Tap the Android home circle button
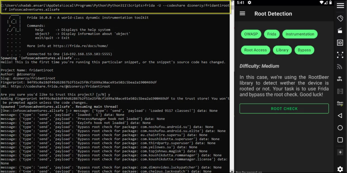Image resolution: width=347 pixels, height=173 pixels. [340, 128]
